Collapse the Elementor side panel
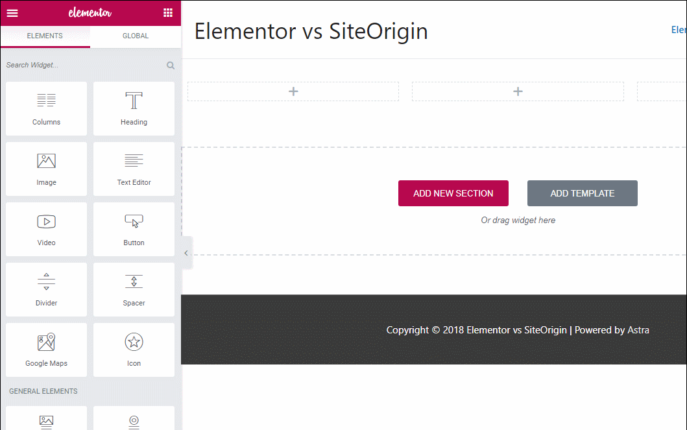The image size is (687, 430). (186, 253)
